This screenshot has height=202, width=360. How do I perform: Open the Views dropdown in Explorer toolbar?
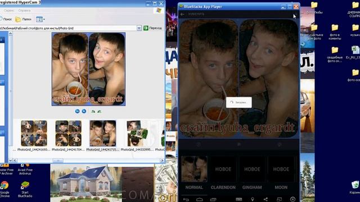pos(40,19)
